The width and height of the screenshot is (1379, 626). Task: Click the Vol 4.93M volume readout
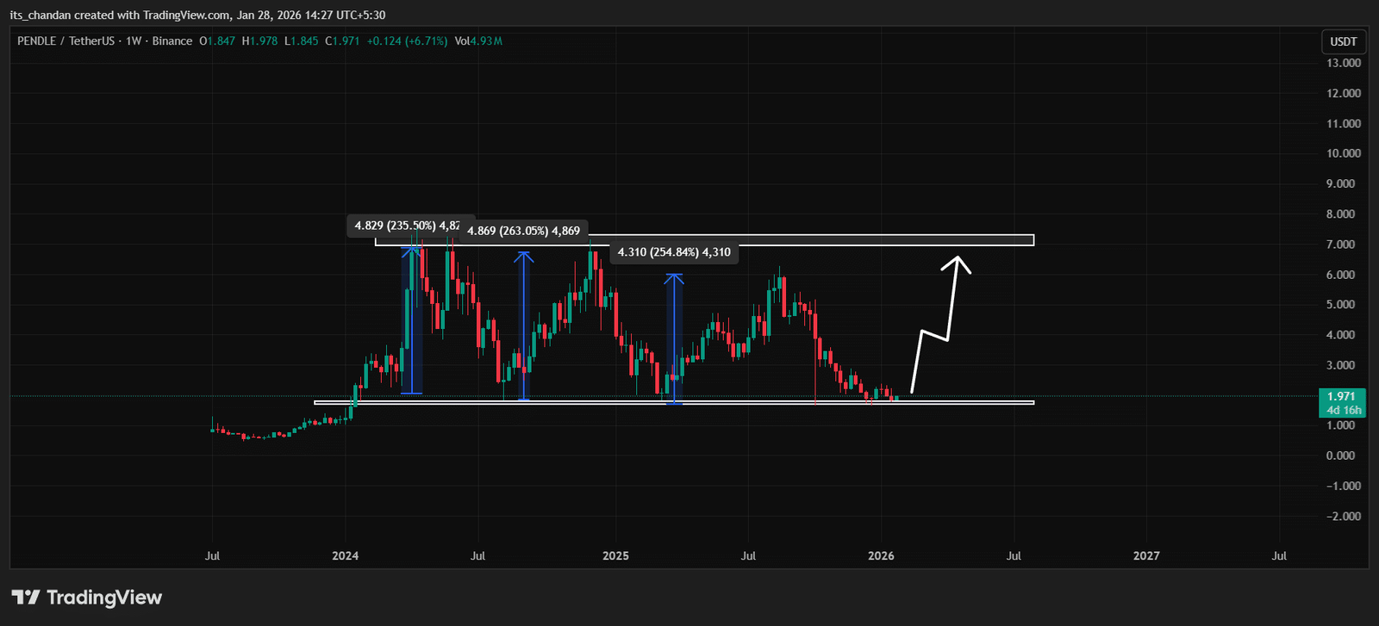(478, 41)
